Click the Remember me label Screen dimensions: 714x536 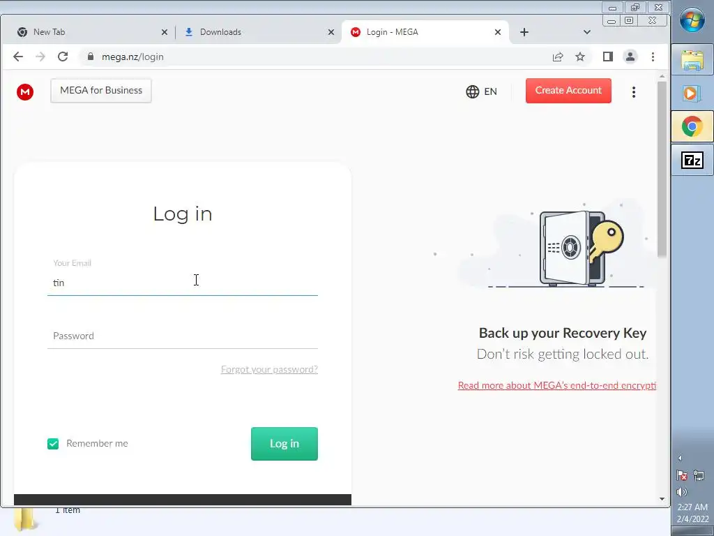97,443
